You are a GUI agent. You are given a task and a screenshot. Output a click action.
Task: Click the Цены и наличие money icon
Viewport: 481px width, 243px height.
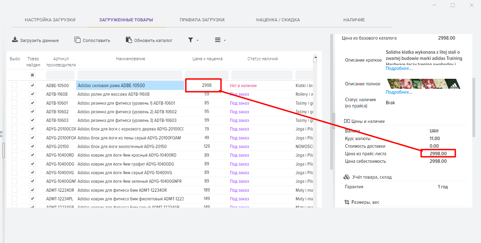point(347,121)
